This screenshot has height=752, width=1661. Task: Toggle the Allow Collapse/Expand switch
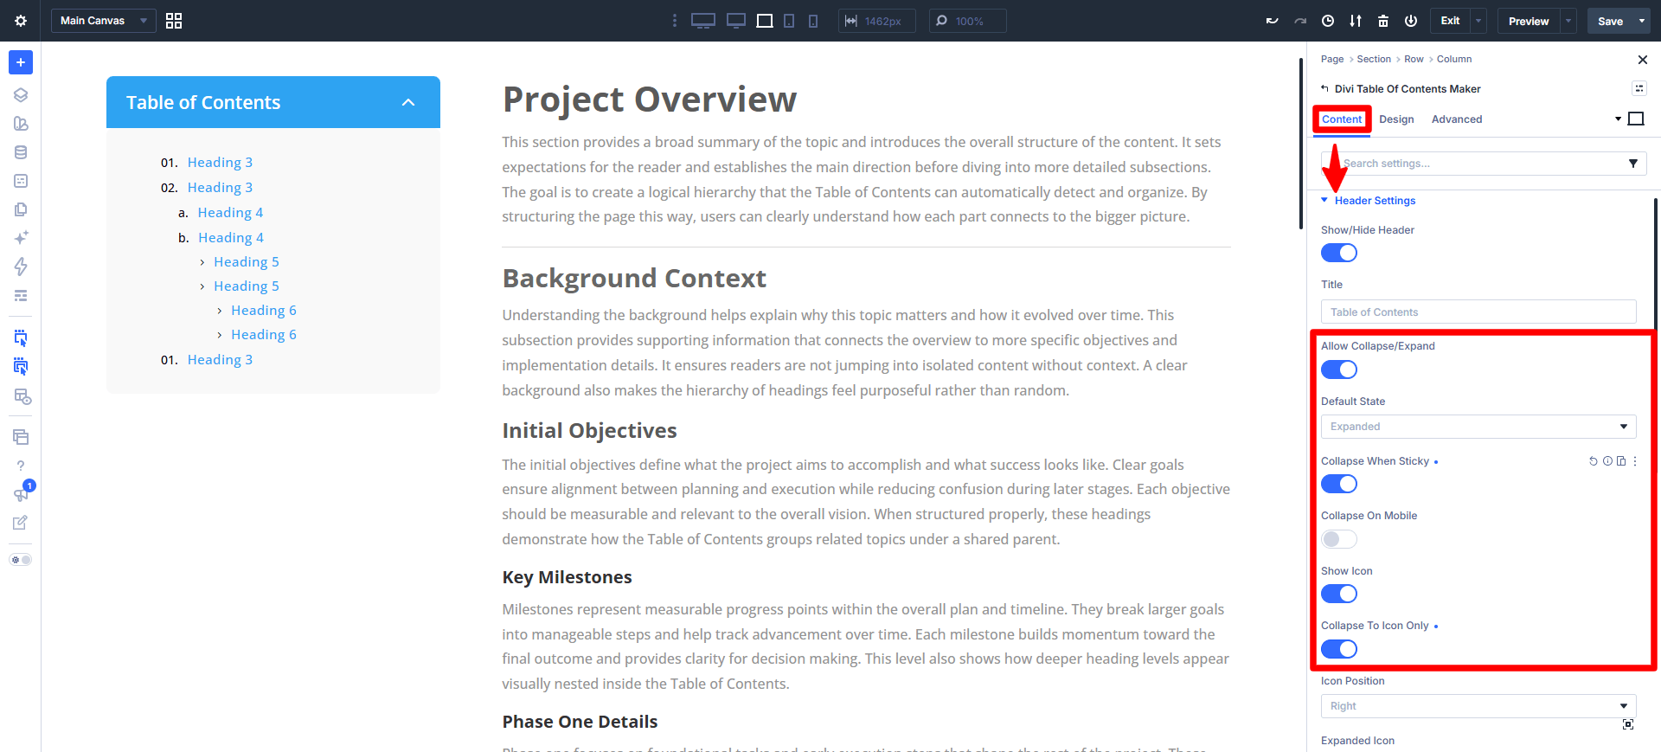coord(1339,370)
